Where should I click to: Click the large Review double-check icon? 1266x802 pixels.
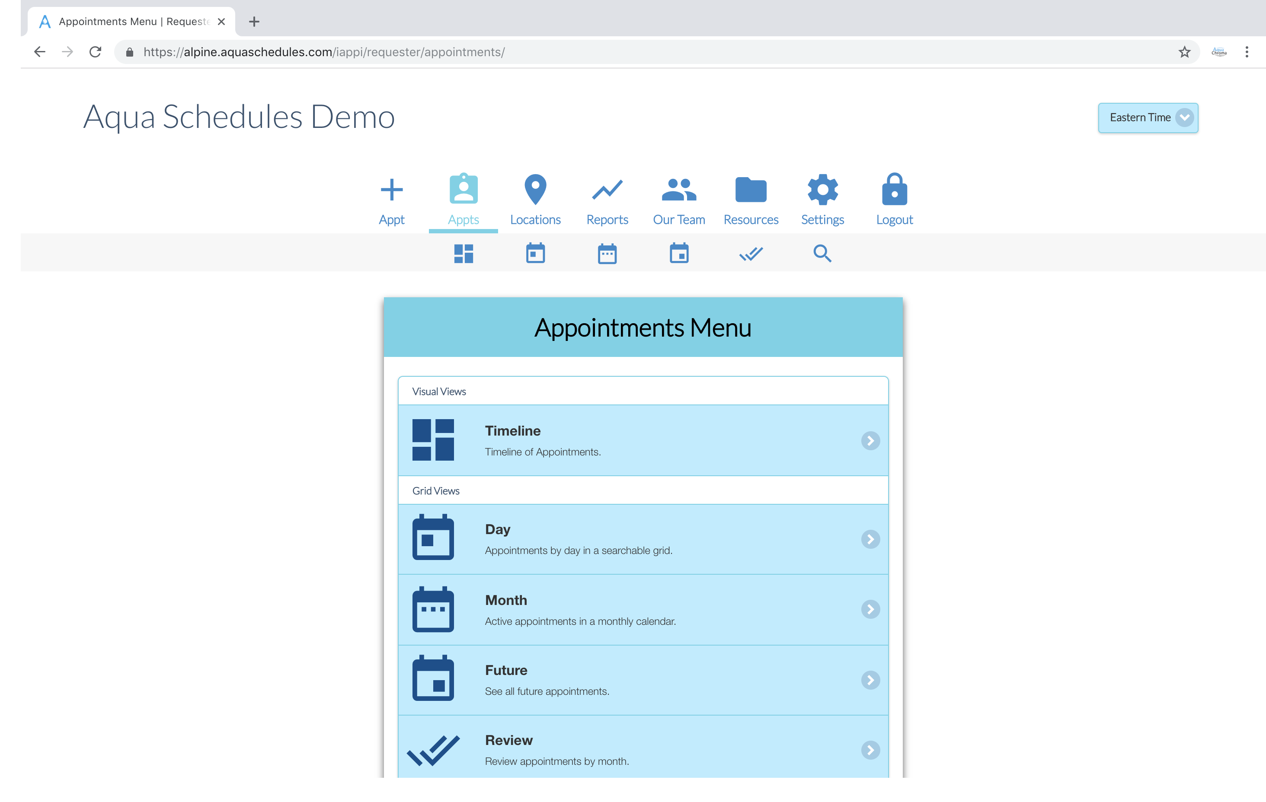433,751
